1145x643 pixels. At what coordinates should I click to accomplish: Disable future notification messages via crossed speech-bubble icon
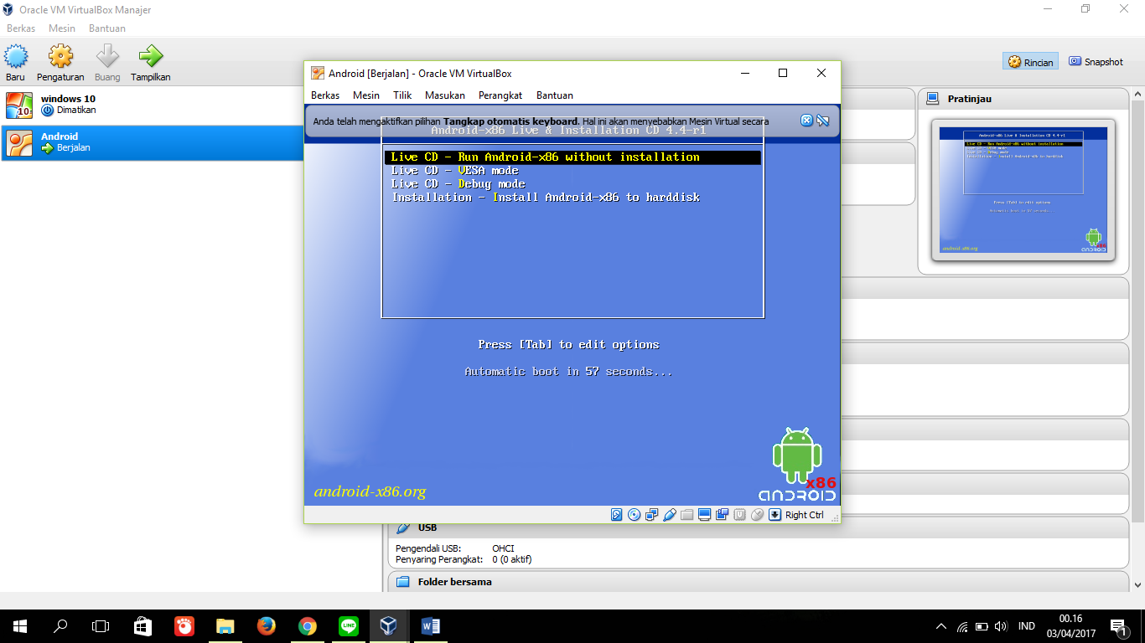pos(822,120)
